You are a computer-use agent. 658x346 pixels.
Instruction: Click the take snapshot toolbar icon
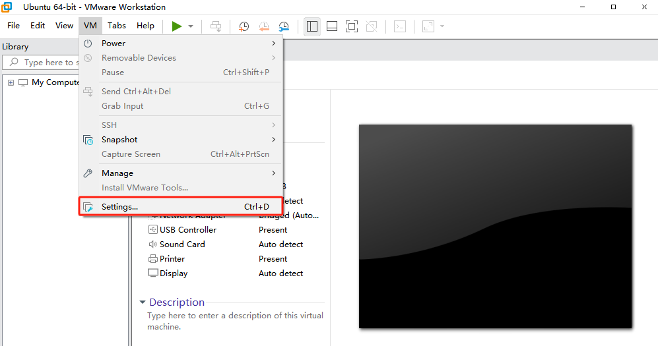(244, 26)
